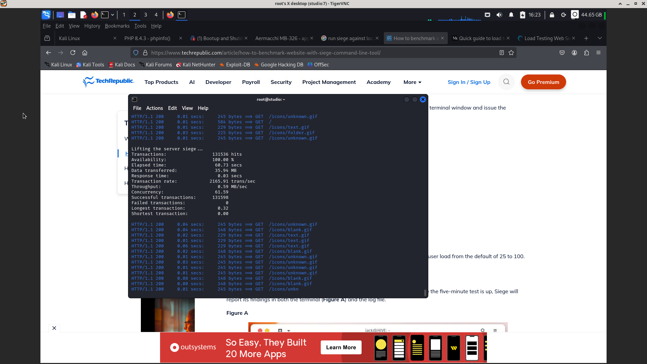Image resolution: width=647 pixels, height=364 pixels.
Task: Open Top Products nav item
Action: point(161,82)
